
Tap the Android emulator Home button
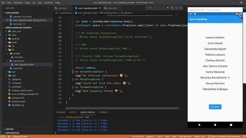(215, 125)
